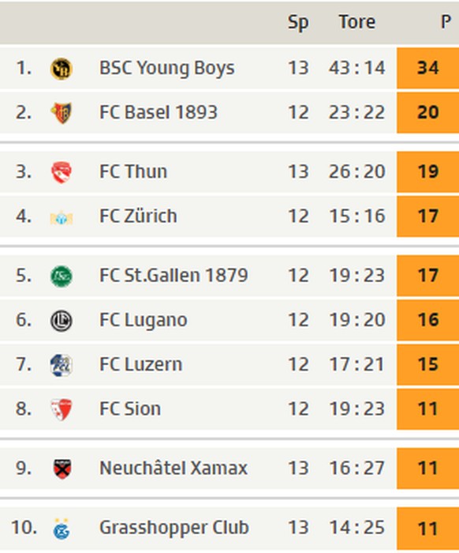
Task: Select FC Lugano's 19 : 20 goals entry
Action: [357, 320]
